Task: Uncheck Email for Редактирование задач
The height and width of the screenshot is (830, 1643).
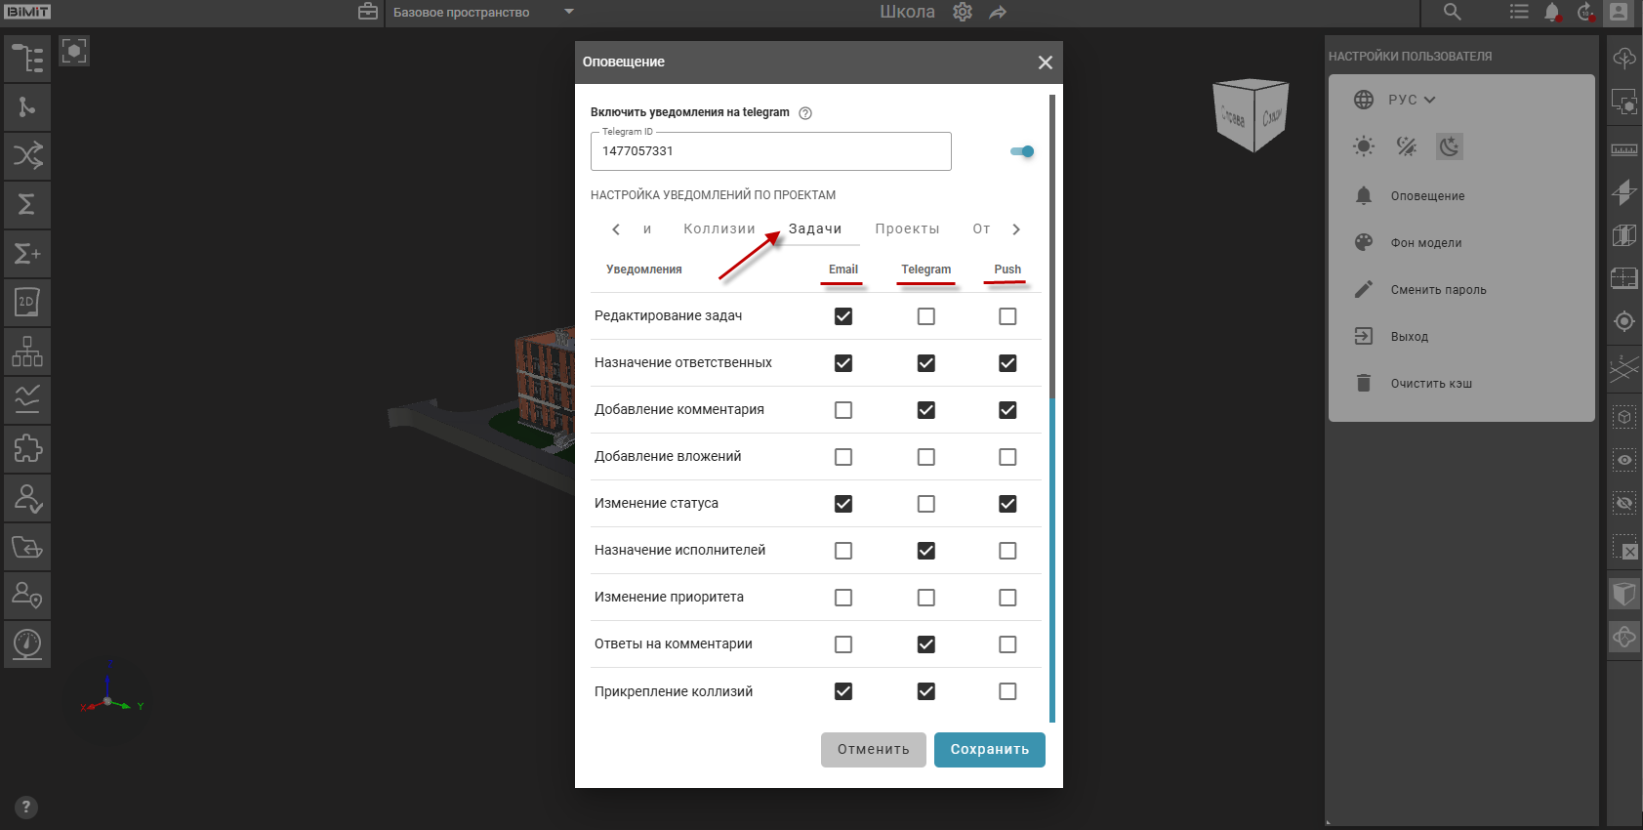Action: click(843, 316)
